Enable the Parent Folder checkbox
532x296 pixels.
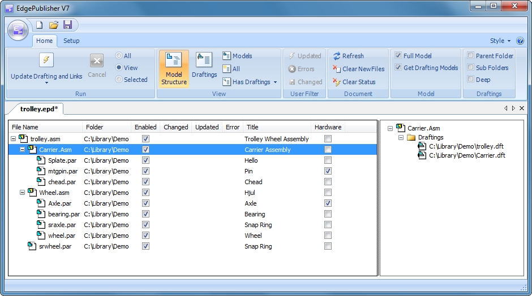pos(471,56)
